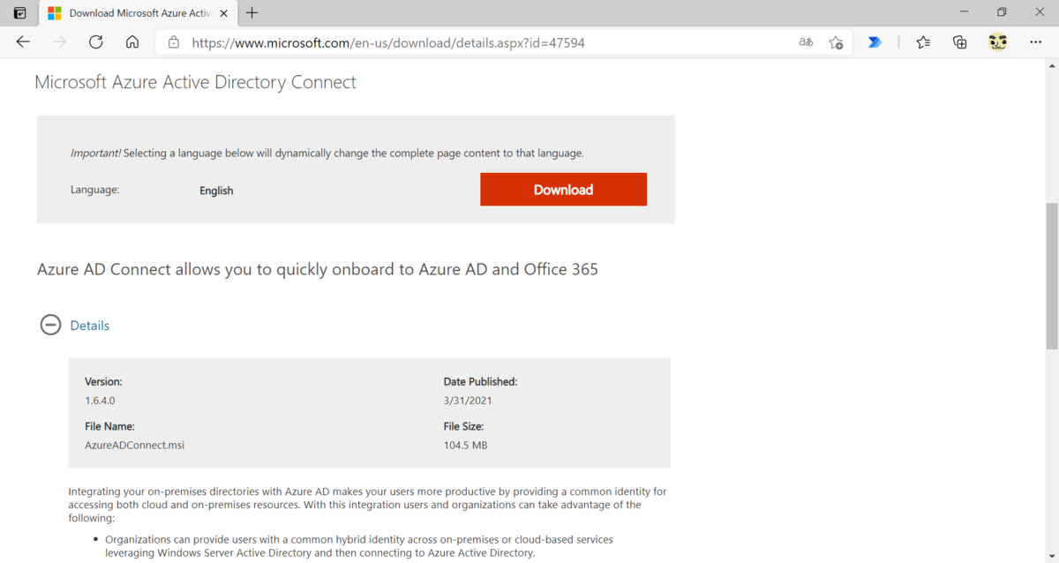View site information lock icon

pyautogui.click(x=174, y=42)
